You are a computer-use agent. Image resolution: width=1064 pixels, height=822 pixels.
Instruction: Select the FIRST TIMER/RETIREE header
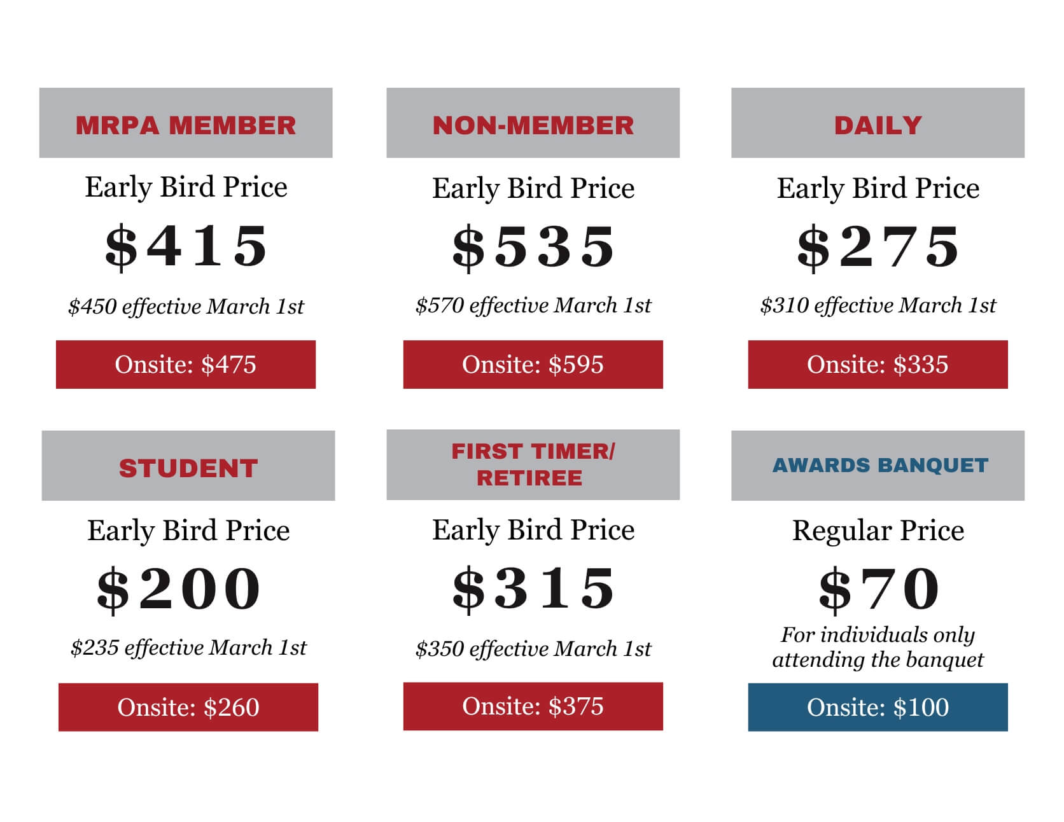coord(533,464)
